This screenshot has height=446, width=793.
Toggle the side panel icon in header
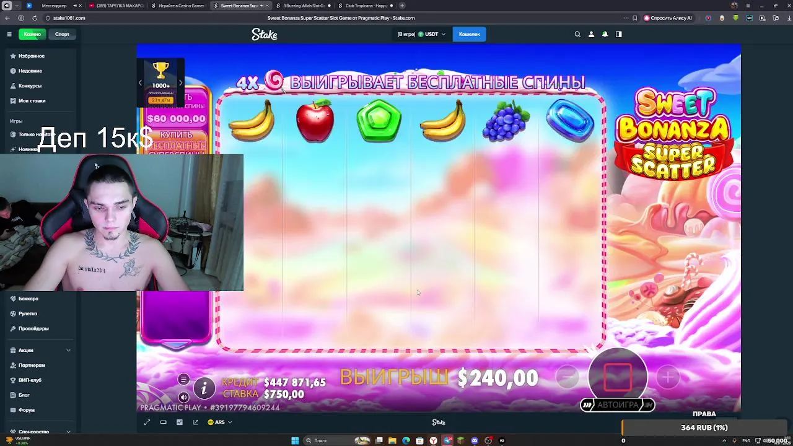(618, 34)
